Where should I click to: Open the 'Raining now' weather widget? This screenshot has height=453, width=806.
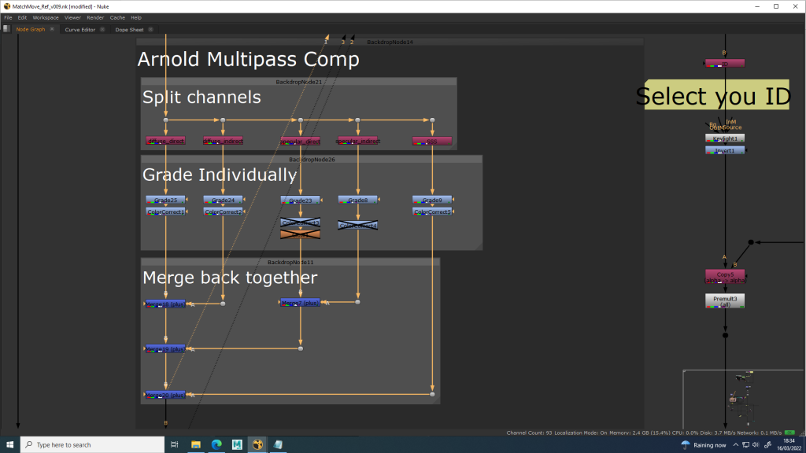tap(704, 445)
